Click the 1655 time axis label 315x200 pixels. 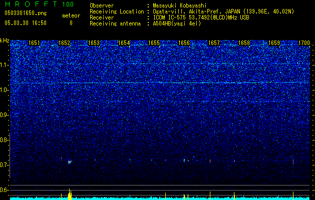click(x=154, y=43)
